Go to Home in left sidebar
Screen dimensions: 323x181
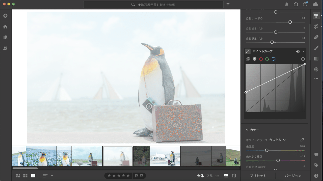coord(5,27)
